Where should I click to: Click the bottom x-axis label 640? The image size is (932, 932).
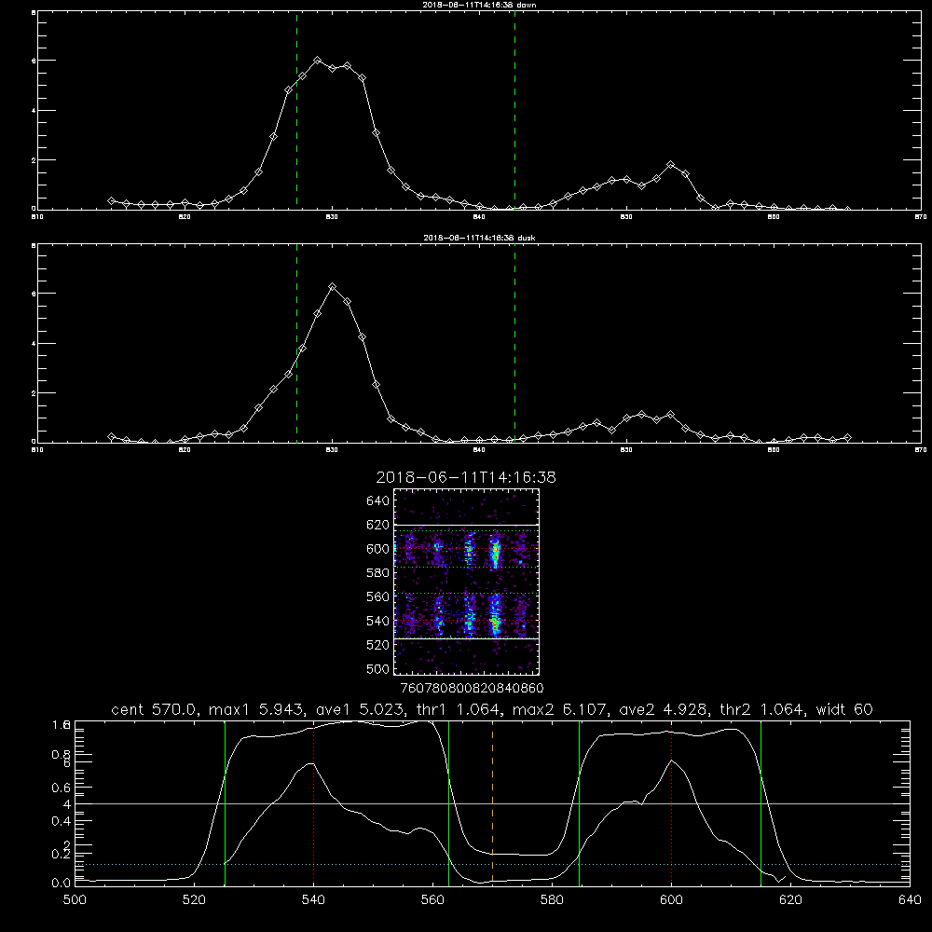pos(910,900)
